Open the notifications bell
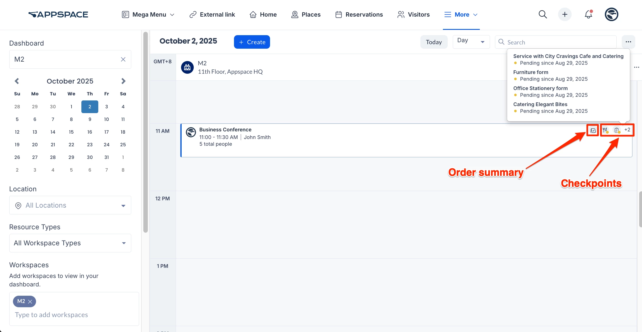 [588, 14]
